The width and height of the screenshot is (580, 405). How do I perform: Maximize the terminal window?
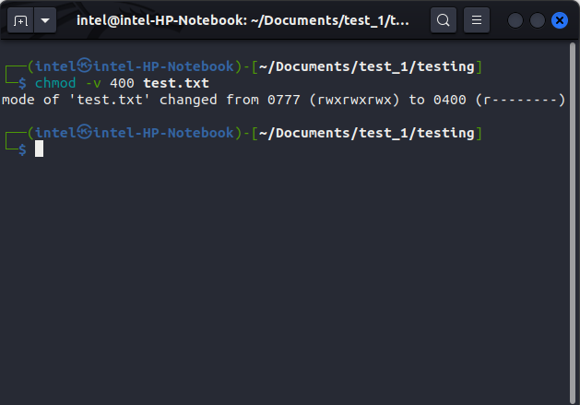coord(536,20)
